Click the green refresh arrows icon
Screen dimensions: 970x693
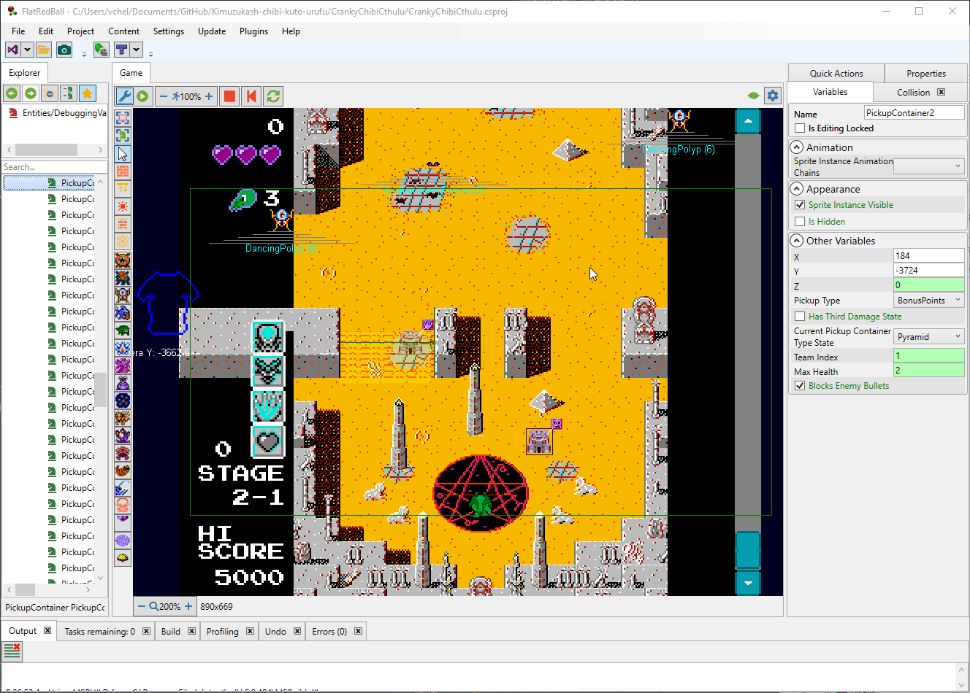tap(273, 96)
